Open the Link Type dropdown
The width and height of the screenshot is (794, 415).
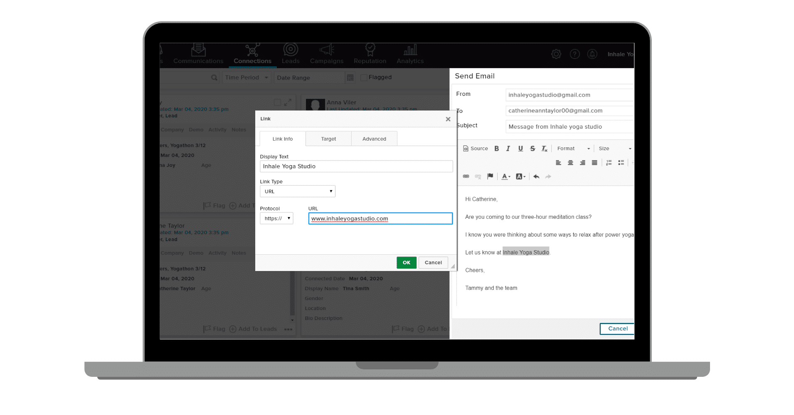pos(297,191)
